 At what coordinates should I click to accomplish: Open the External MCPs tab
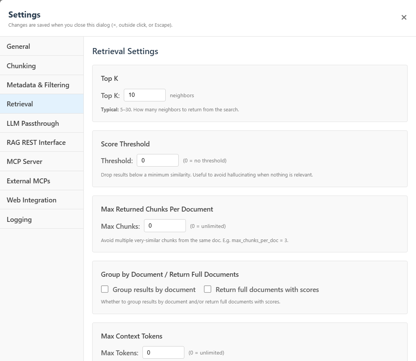coord(42,181)
